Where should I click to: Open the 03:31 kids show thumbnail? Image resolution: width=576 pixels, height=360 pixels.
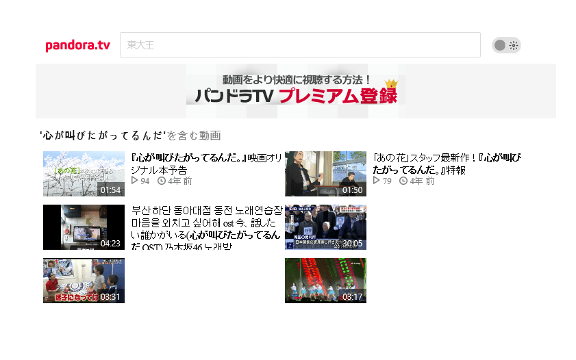point(84,281)
